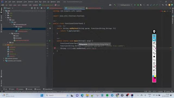Open the File menu

6,2
